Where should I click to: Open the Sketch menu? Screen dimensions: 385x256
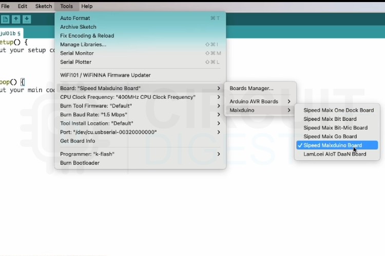tap(44, 6)
